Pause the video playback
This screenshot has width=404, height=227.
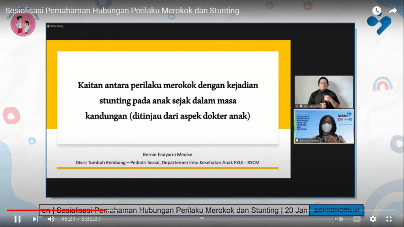(x=17, y=219)
